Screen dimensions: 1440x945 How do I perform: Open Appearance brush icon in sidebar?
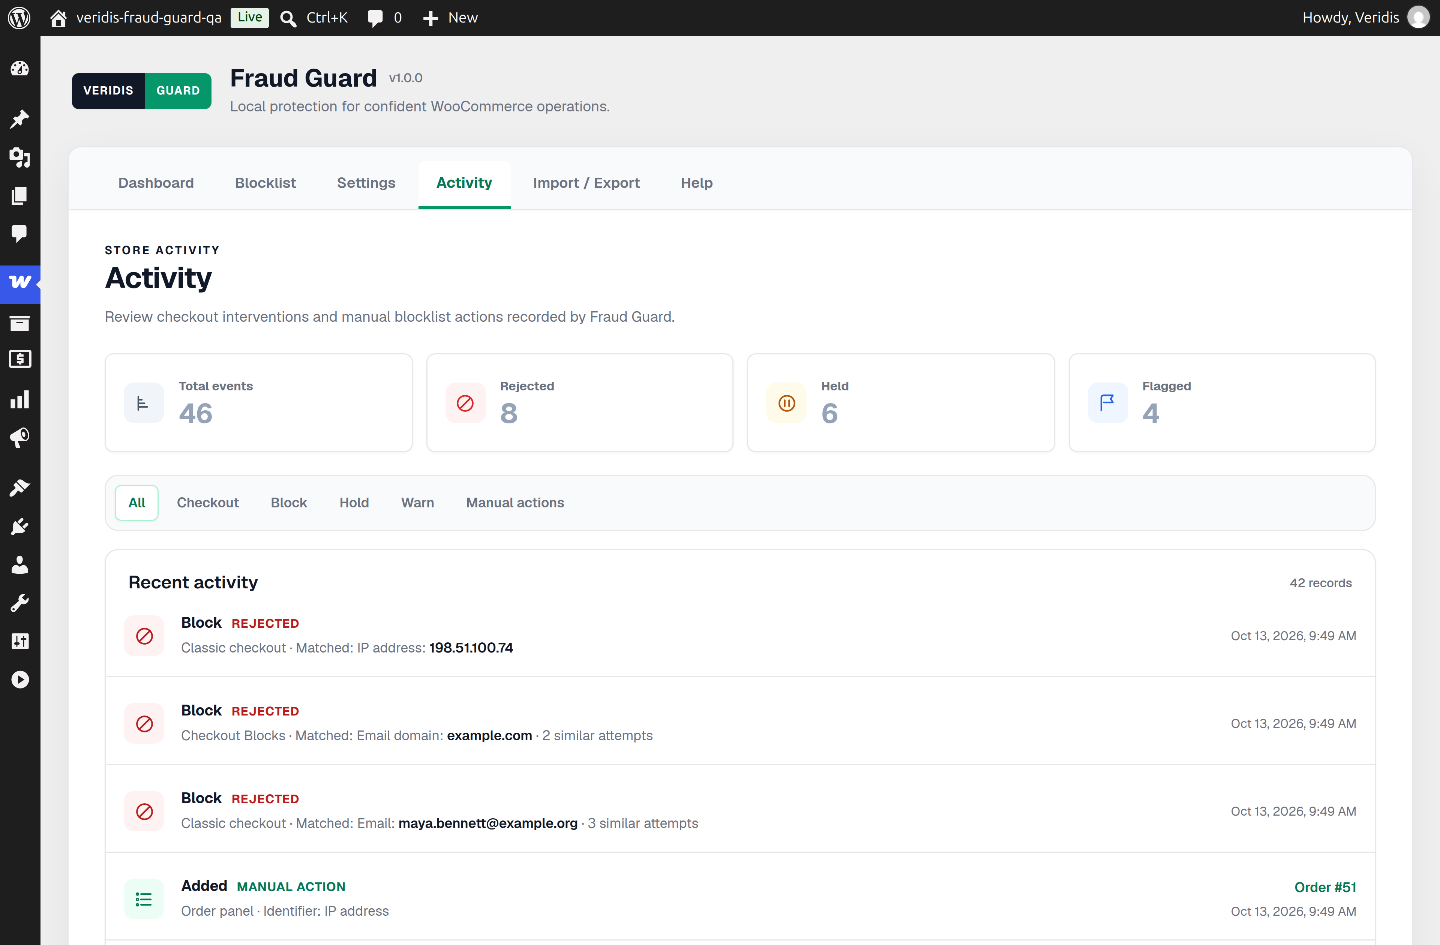[20, 487]
